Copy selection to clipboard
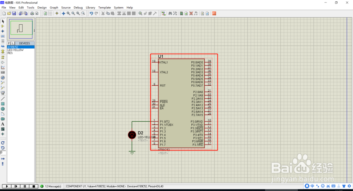The height and width of the screenshot is (191, 353). pyautogui.click(x=108, y=13)
